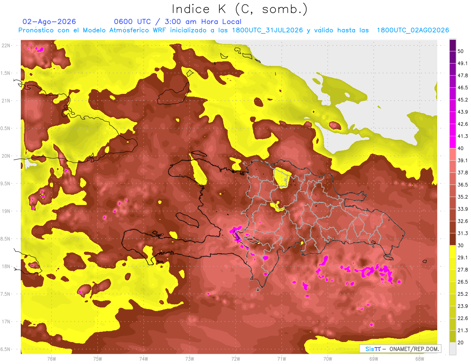Click the '69W' longitude label

tap(374, 359)
